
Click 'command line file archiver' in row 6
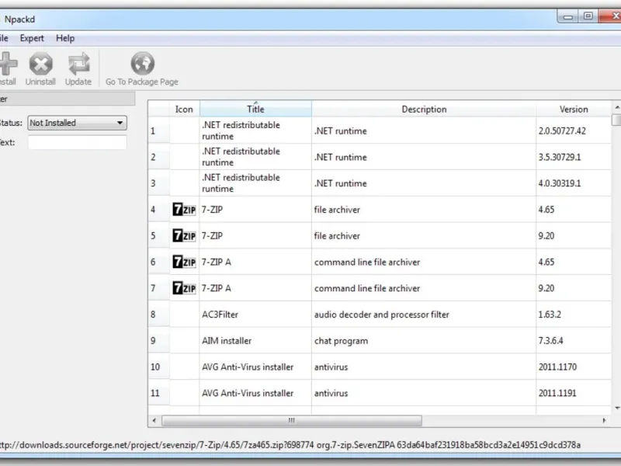tap(424, 262)
